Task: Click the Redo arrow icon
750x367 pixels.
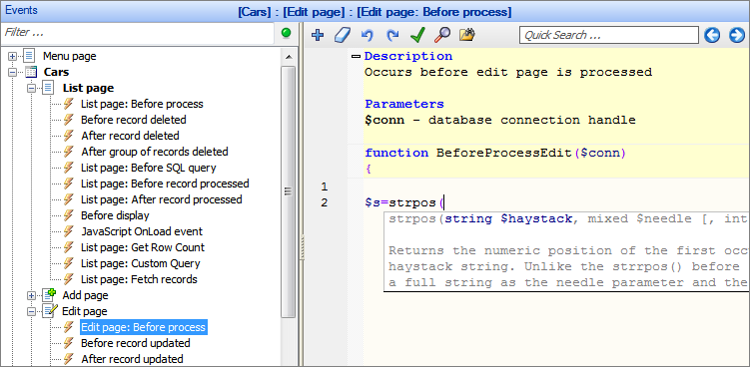Action: click(392, 35)
